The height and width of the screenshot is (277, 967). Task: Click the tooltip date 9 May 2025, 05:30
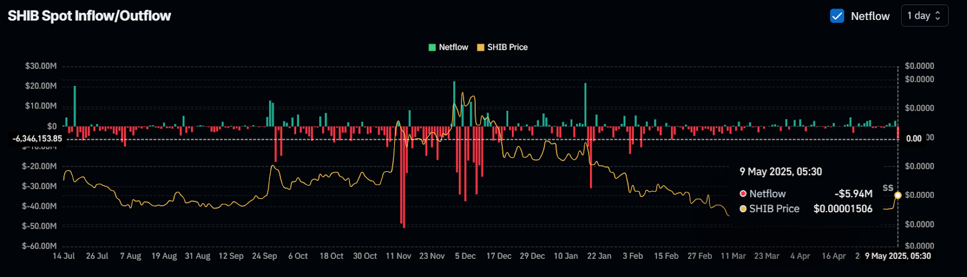click(781, 172)
